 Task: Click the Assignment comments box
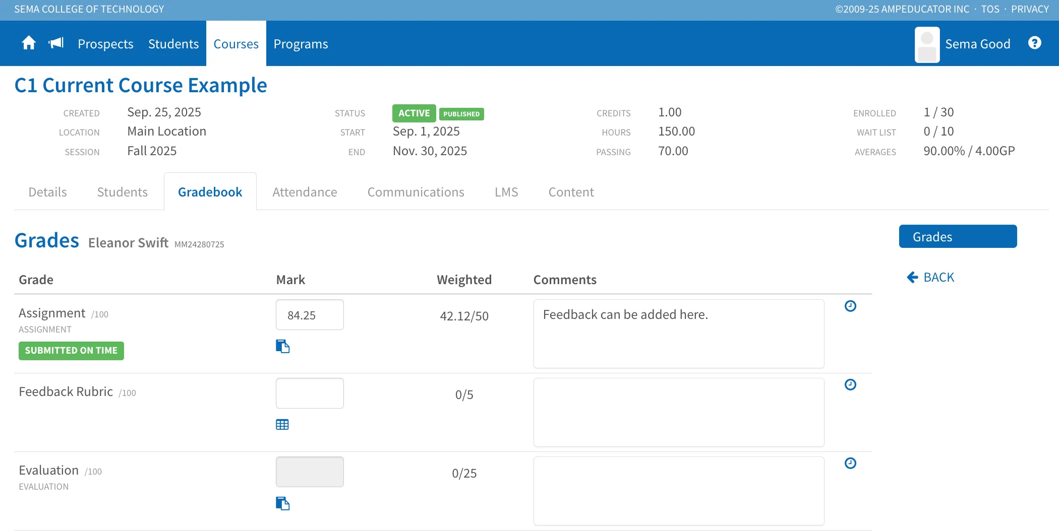pyautogui.click(x=679, y=334)
